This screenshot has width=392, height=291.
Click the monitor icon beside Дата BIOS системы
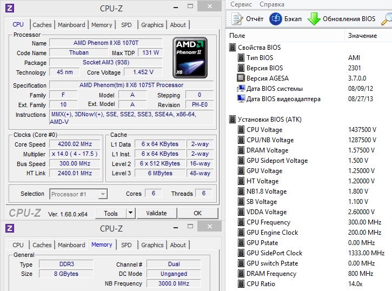pos(241,89)
